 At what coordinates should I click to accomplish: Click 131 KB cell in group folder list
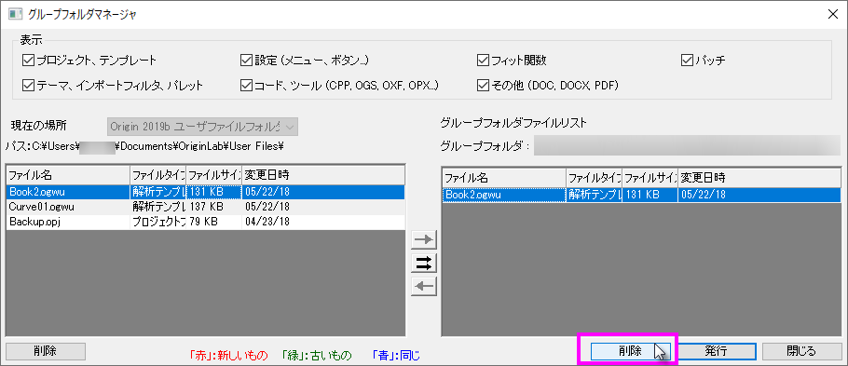(x=650, y=195)
